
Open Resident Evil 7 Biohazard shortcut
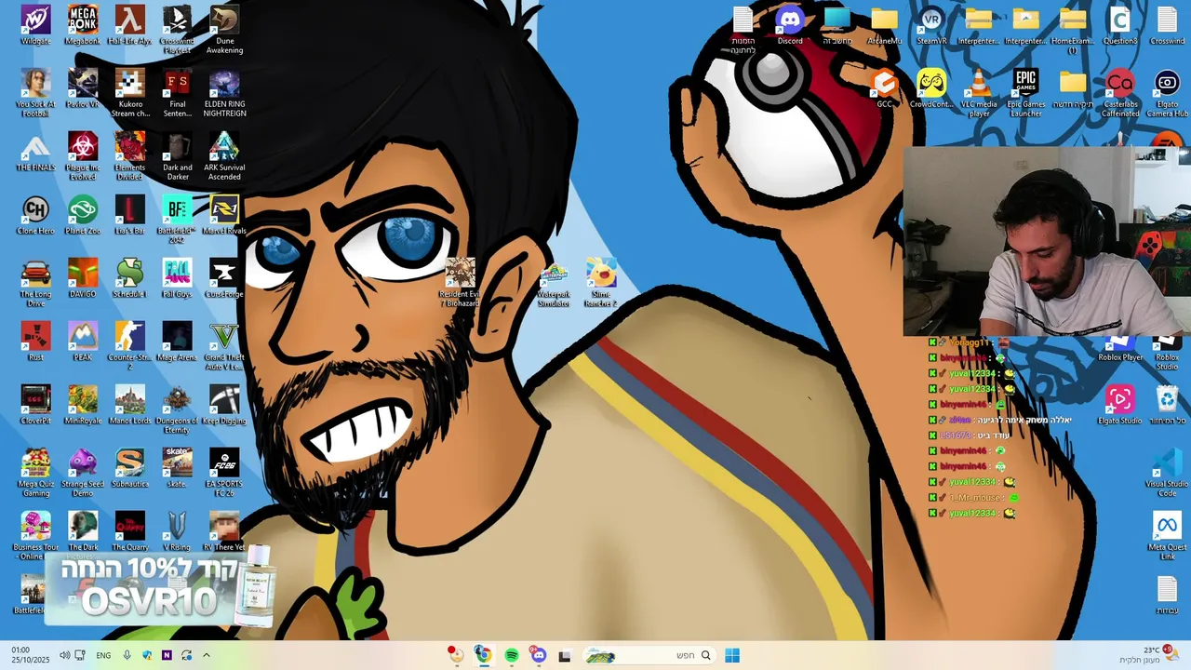(460, 283)
